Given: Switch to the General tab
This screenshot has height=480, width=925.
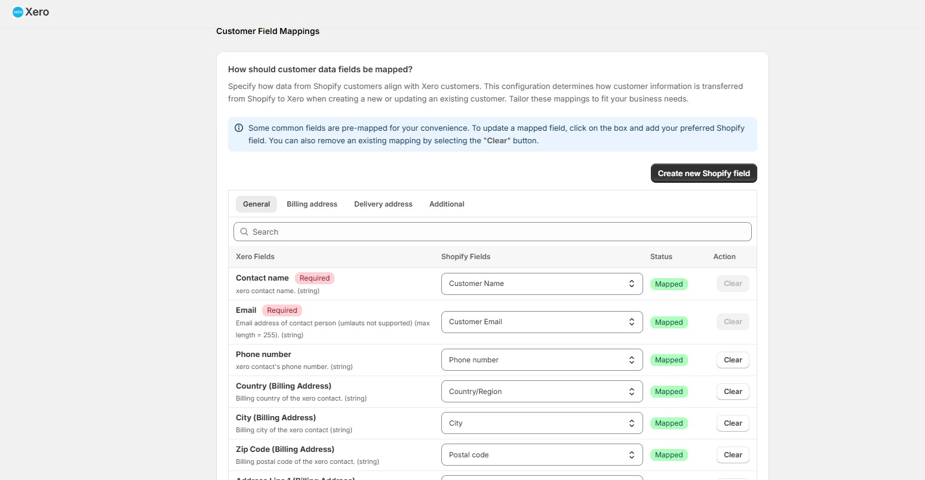Looking at the screenshot, I should 256,204.
